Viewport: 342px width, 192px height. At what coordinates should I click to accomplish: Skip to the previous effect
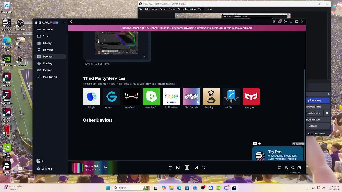point(178,168)
